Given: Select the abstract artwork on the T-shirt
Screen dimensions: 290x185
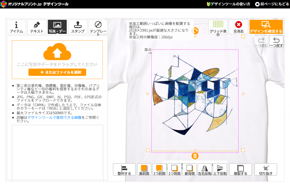Looking at the screenshot, I should pos(195,95).
